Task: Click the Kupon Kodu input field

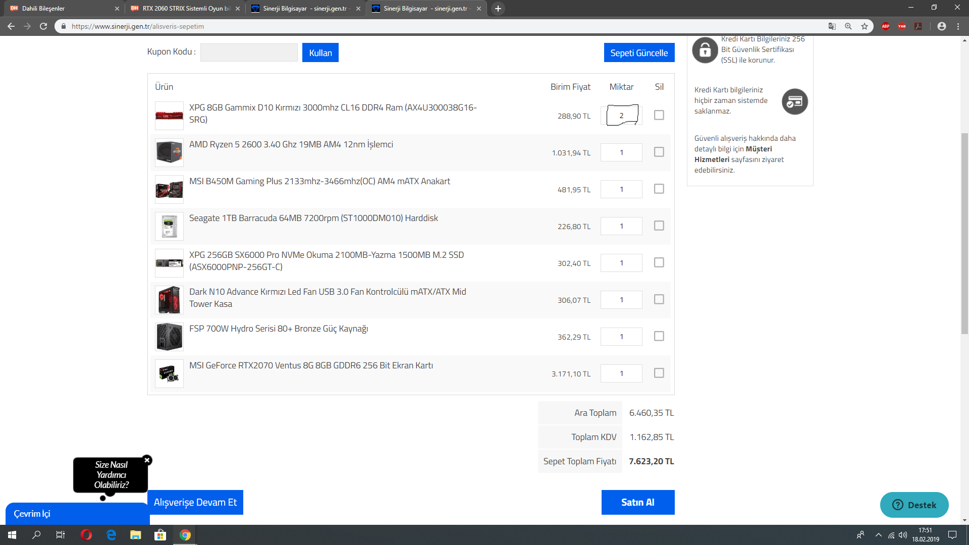Action: [x=249, y=52]
